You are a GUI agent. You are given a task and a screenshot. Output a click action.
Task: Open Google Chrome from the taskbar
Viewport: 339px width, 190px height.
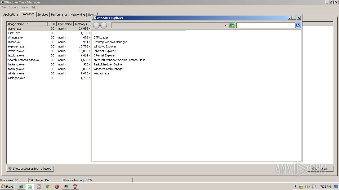click(x=48, y=187)
